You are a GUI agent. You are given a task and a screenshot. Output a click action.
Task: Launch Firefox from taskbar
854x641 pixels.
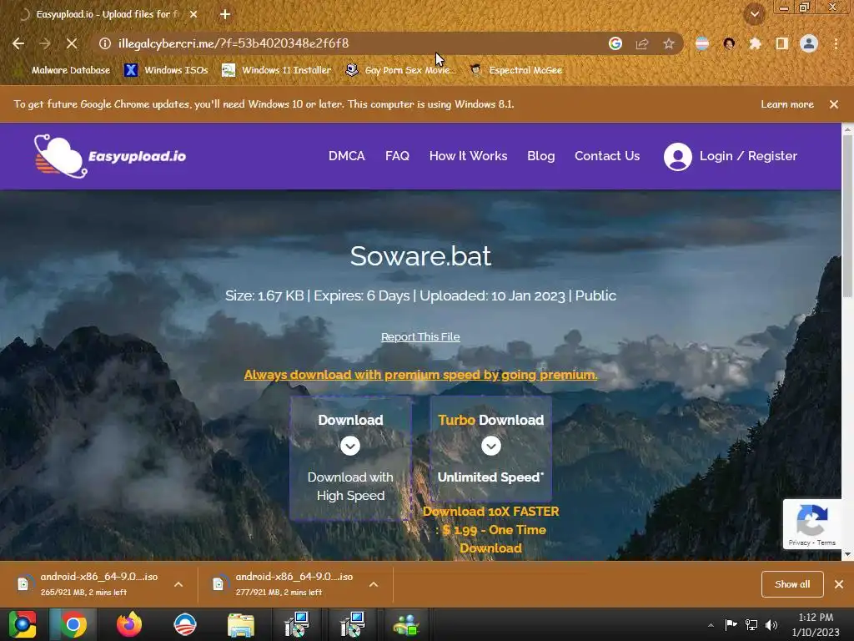click(129, 624)
